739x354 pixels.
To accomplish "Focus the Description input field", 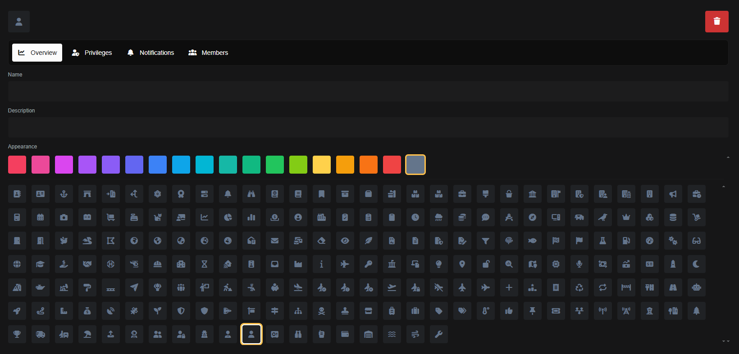I will coord(368,127).
